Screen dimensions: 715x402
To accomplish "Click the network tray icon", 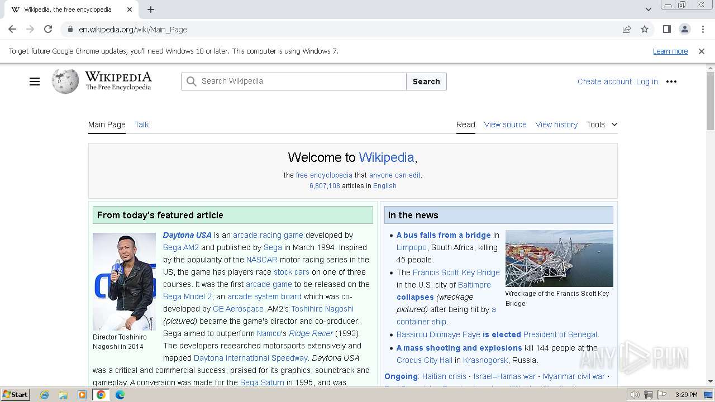I will coord(649,395).
